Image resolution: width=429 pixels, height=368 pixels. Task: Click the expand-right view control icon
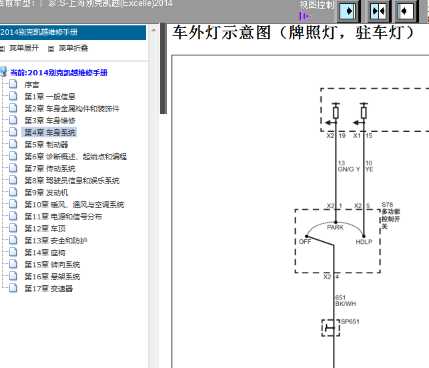(348, 11)
